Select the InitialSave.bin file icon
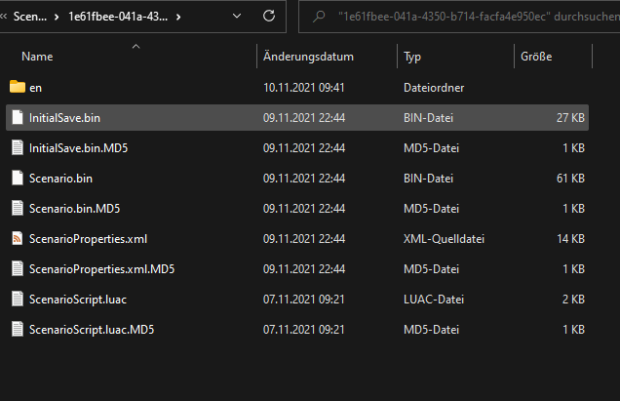This screenshot has width=620, height=401. coord(17,118)
